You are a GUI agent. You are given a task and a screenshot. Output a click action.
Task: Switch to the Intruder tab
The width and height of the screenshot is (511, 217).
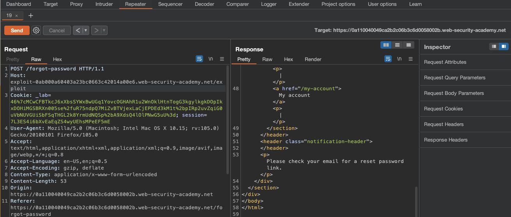tap(104, 4)
